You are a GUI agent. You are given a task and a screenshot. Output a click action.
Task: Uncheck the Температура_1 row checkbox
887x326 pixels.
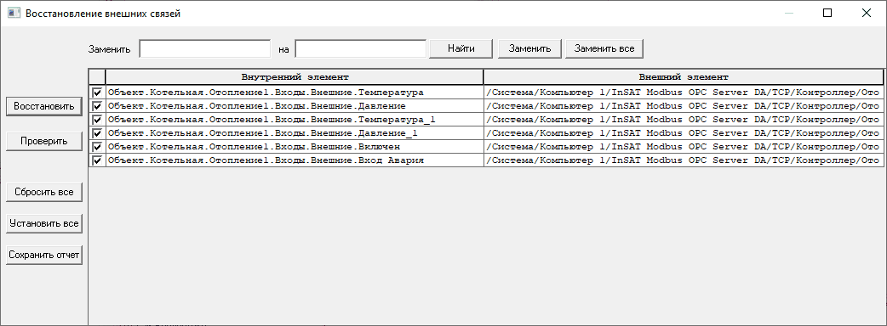[x=97, y=120]
